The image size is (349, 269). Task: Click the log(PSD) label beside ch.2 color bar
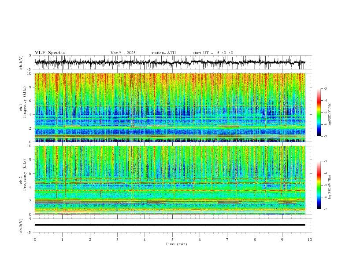click(330, 187)
